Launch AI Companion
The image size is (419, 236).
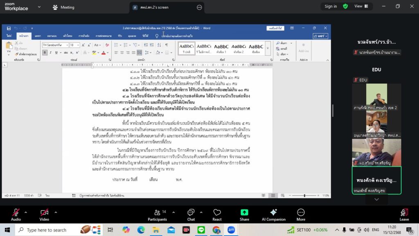point(273,214)
